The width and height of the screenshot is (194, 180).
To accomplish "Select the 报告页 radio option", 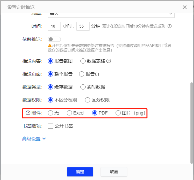I will tap(82, 74).
